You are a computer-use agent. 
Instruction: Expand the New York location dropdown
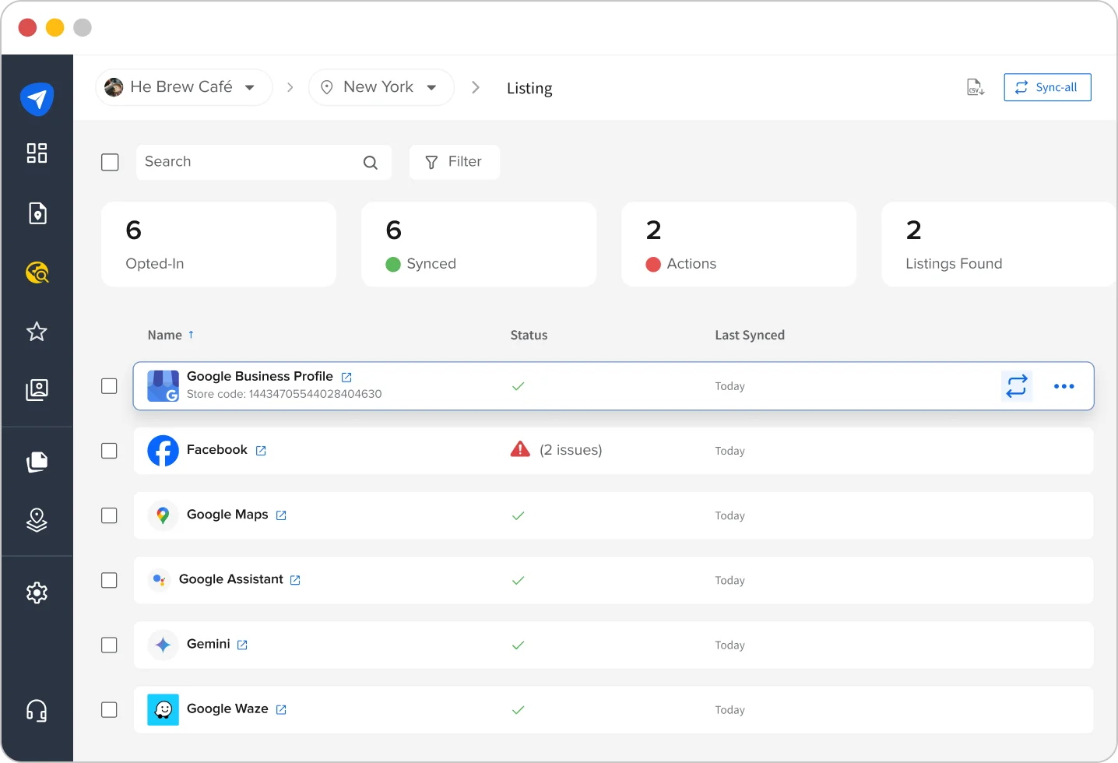click(x=381, y=86)
